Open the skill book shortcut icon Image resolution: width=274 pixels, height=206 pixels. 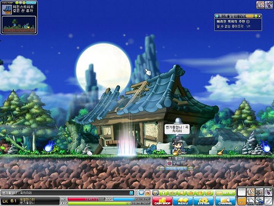coord(209,193)
